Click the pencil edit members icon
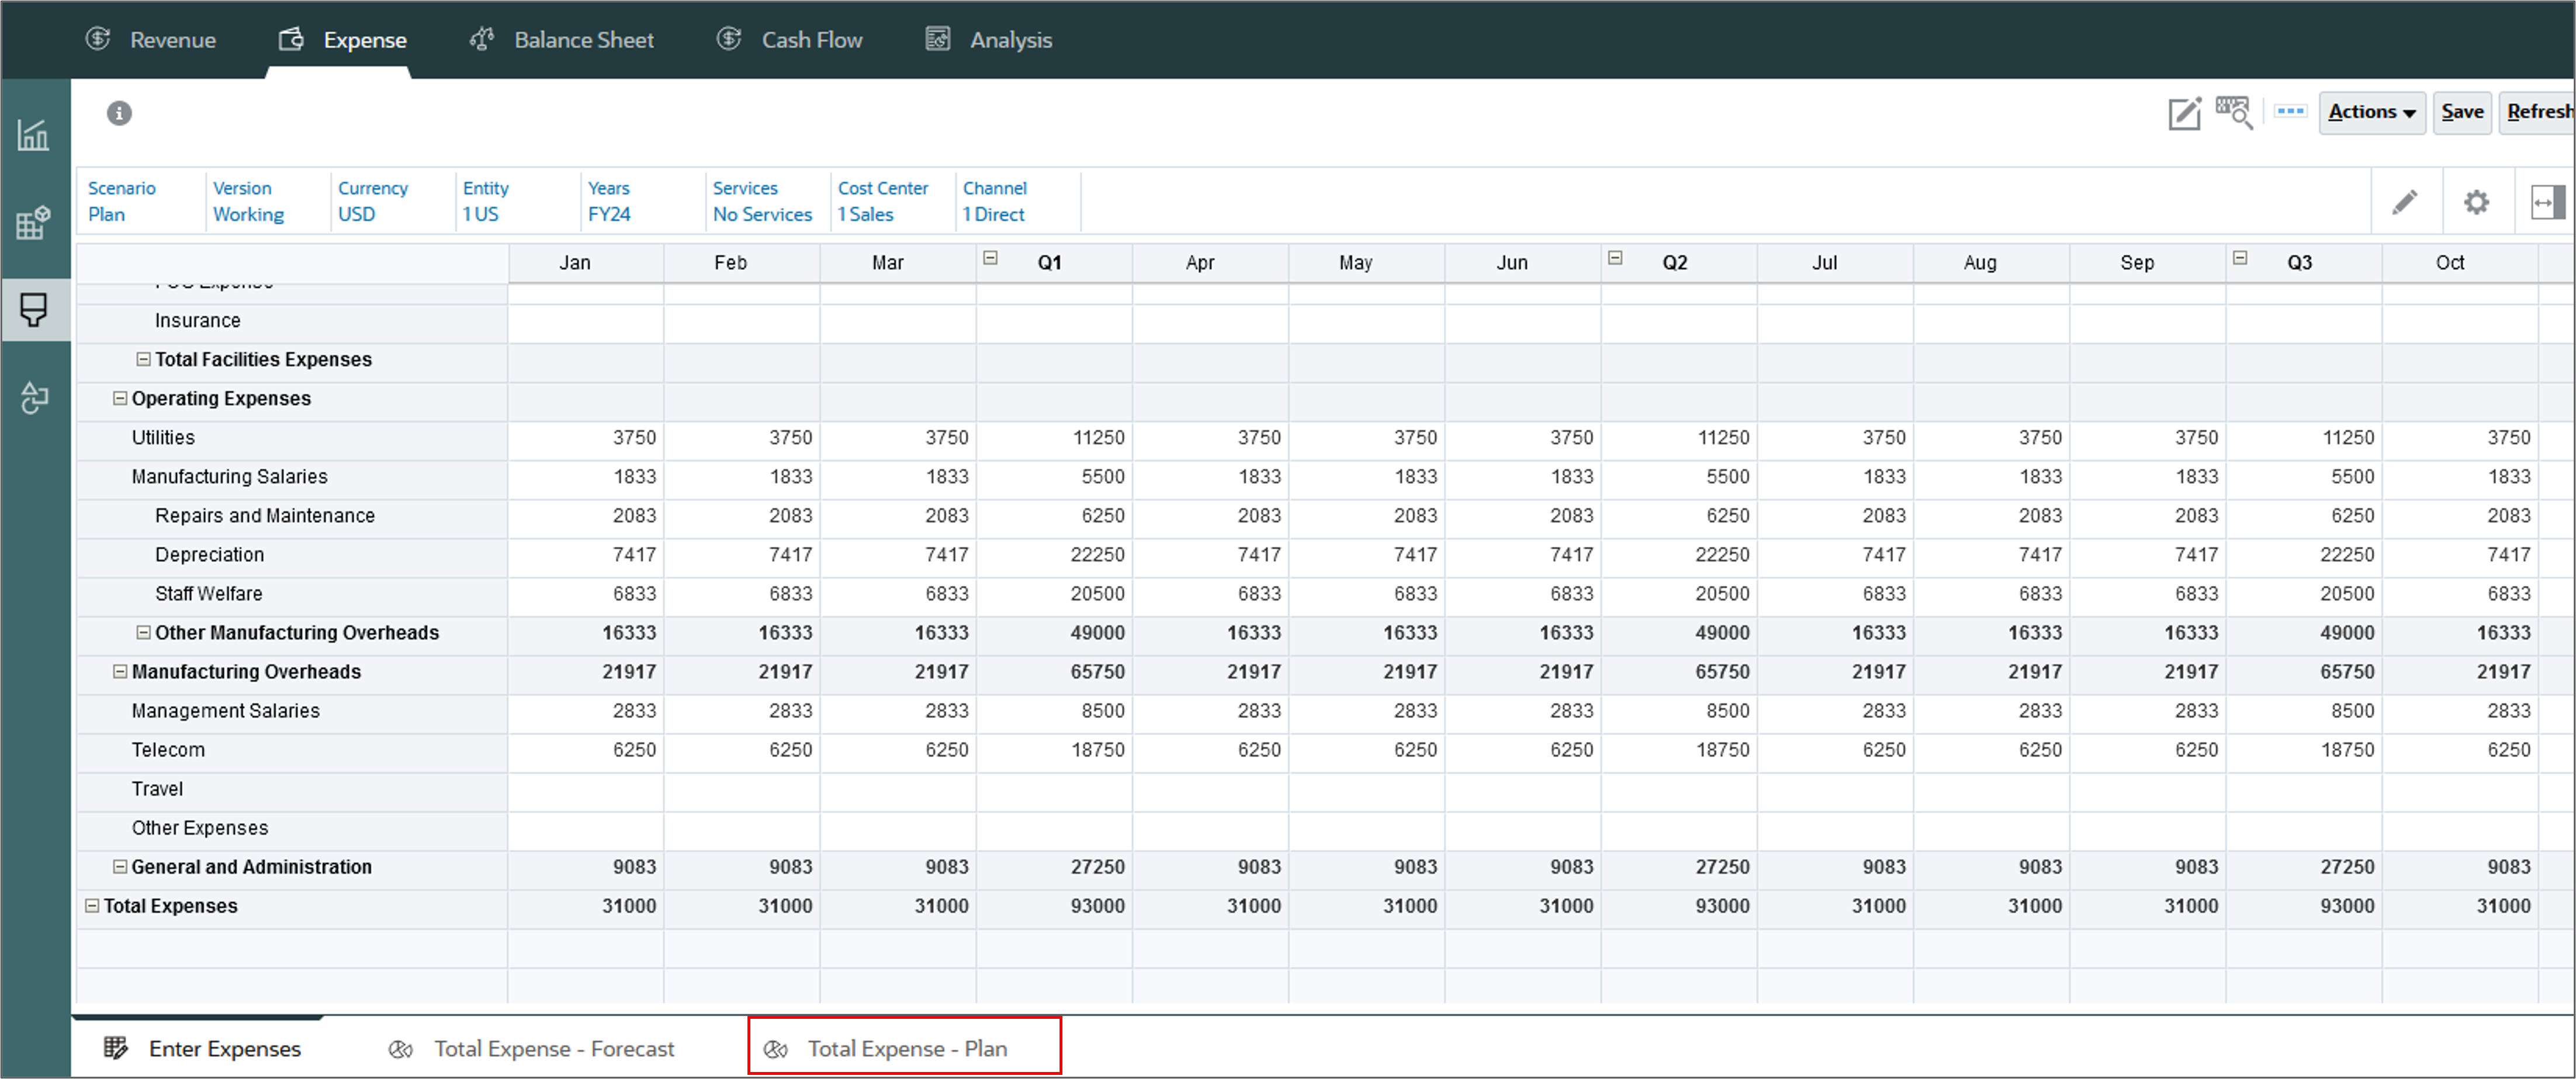2576x1079 pixels. pos(2404,203)
